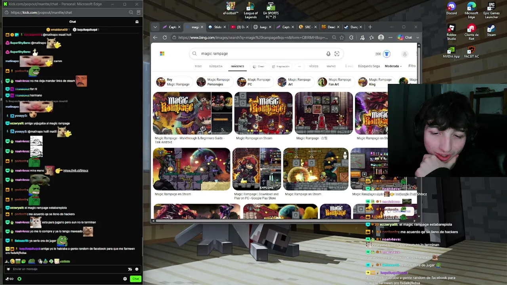Start voice search with the microphone icon
Image resolution: width=507 pixels, height=285 pixels.
328,54
